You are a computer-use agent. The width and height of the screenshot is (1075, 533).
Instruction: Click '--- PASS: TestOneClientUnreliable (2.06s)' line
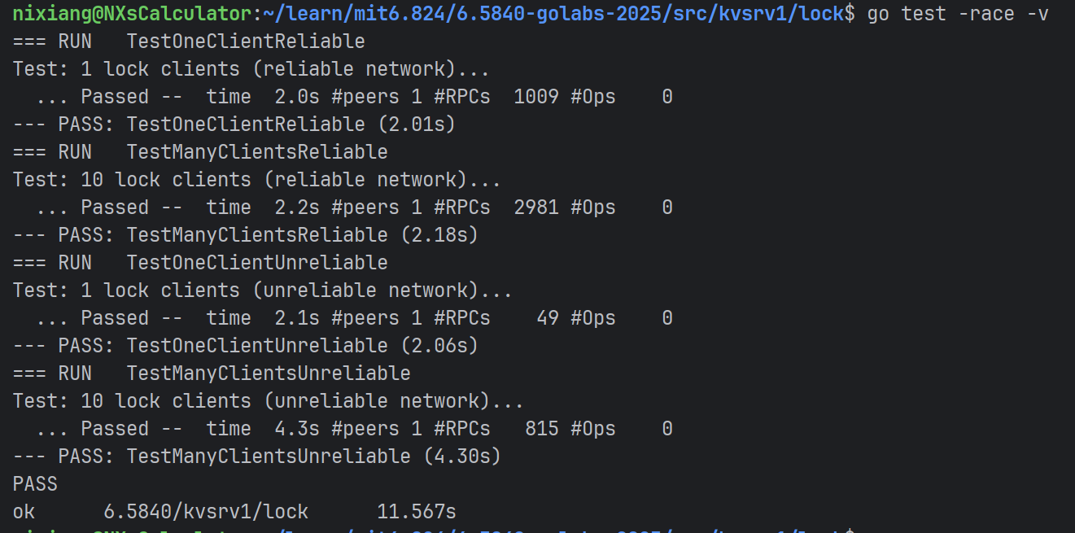(245, 346)
